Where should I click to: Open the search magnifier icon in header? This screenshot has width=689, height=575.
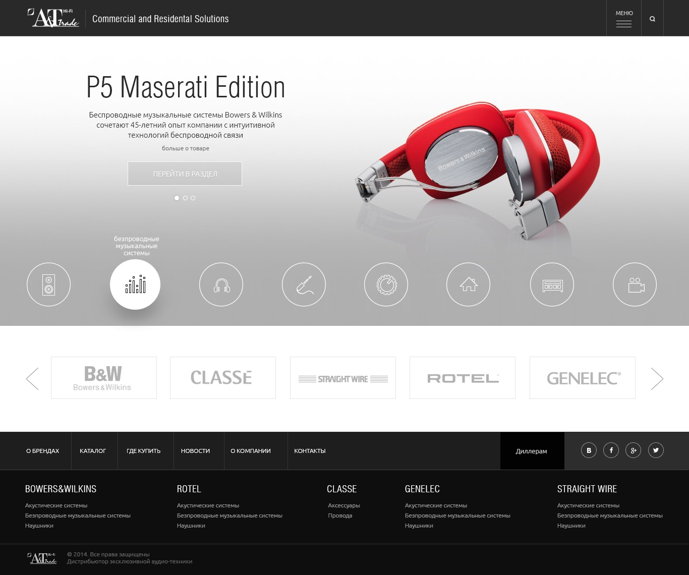click(x=652, y=19)
